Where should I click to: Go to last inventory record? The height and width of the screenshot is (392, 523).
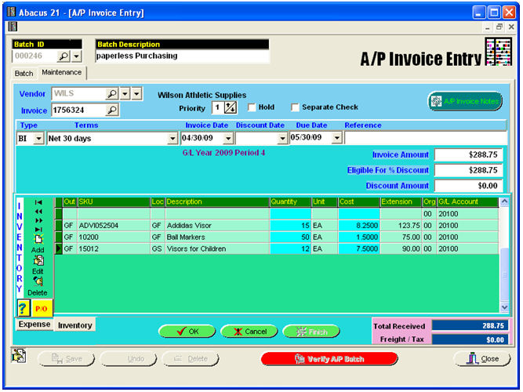point(38,230)
